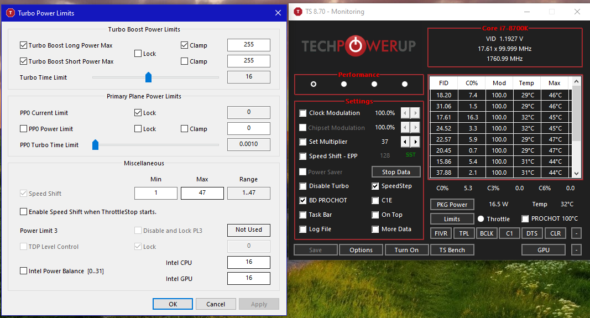The image size is (590, 318).
Task: Toggle BD PROCHOT checkbox in Monitoring window
Action: [x=303, y=201]
